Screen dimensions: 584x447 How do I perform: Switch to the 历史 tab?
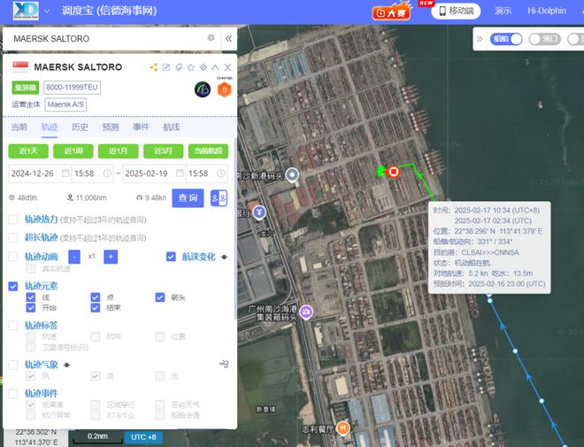tap(80, 127)
